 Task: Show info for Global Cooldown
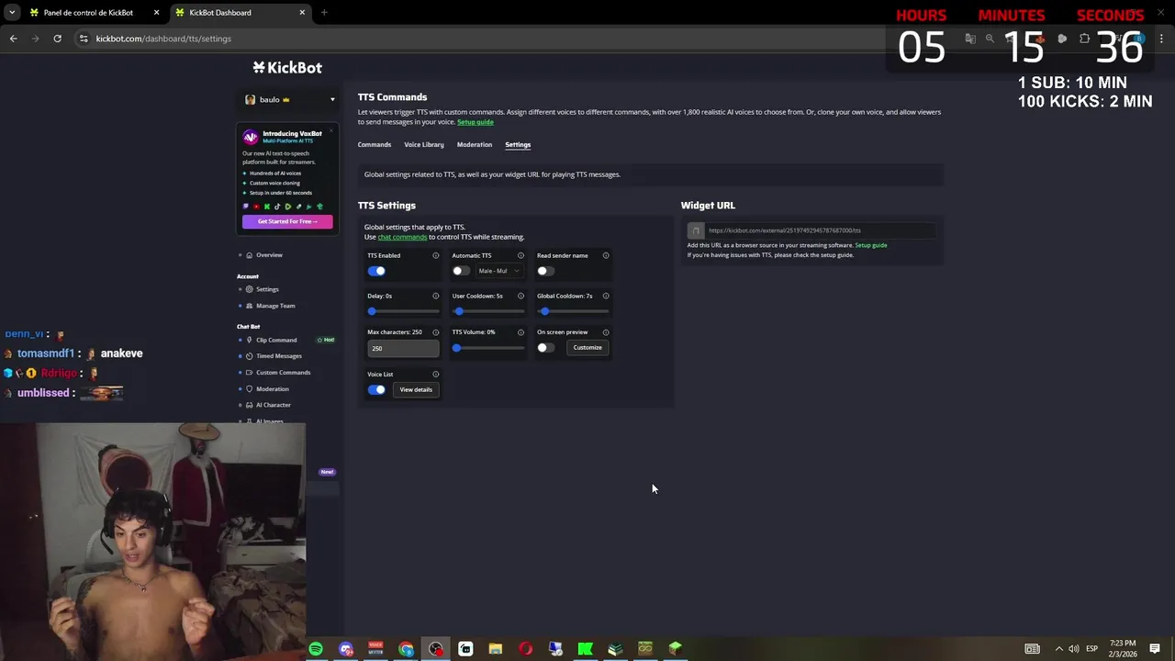[x=606, y=296]
